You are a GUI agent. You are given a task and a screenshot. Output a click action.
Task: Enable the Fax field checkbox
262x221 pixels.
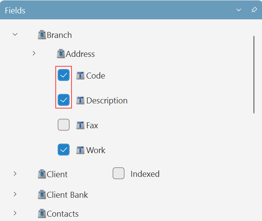click(64, 125)
